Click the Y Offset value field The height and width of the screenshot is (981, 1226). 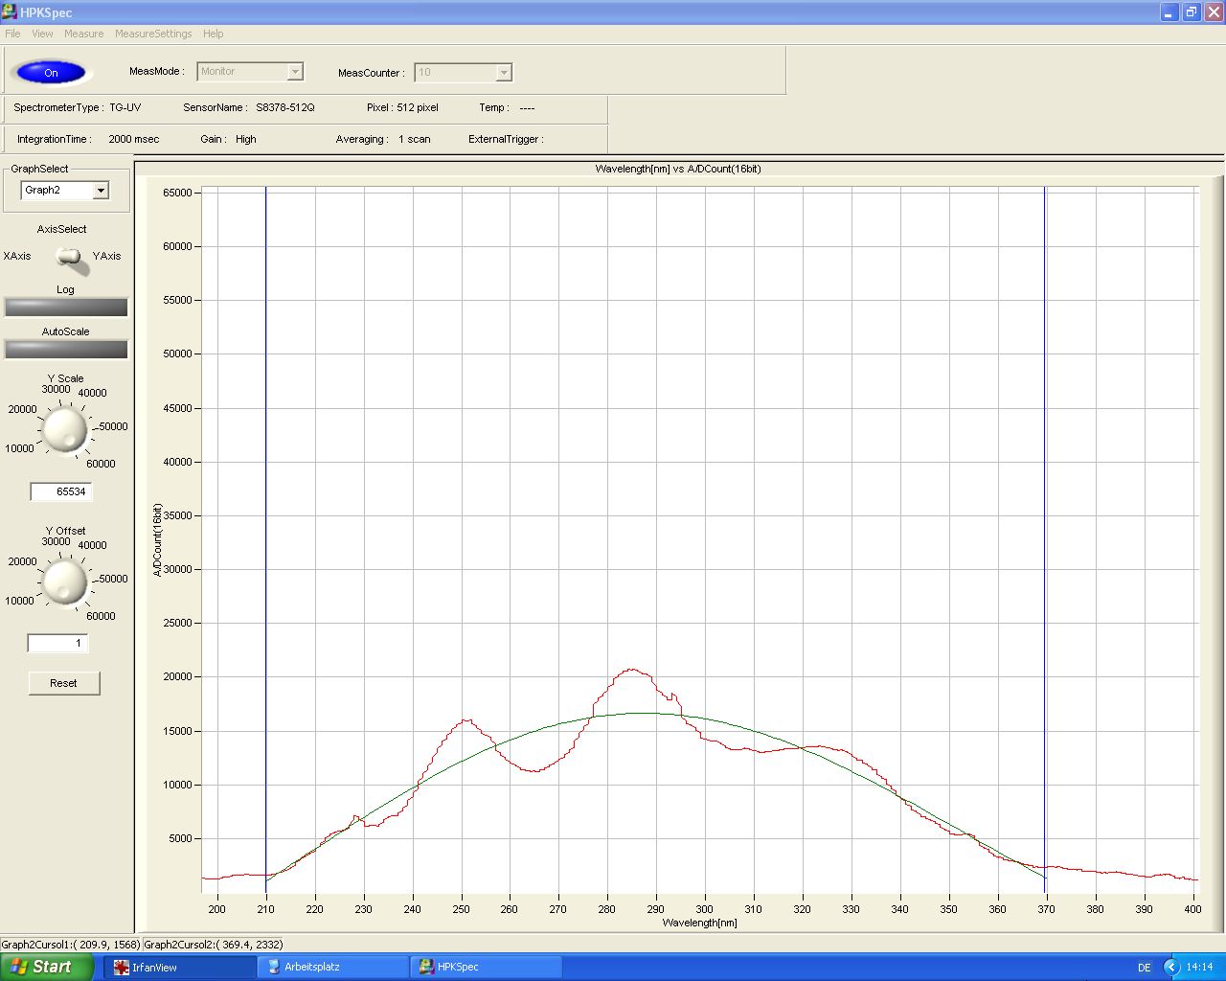click(x=57, y=644)
